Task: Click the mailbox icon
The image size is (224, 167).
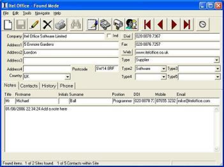Action: click(119, 24)
